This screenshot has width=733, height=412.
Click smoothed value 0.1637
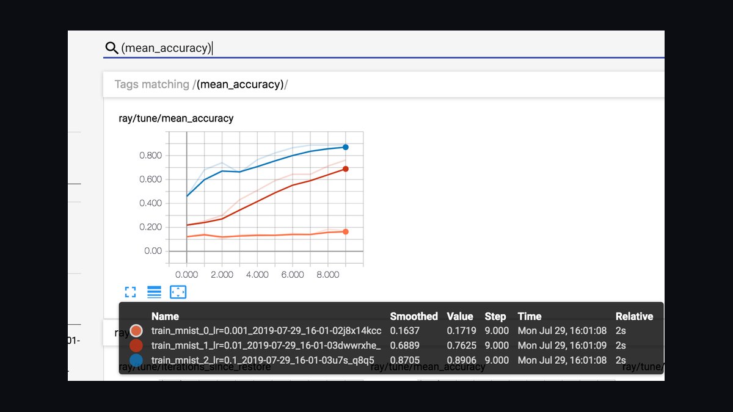tap(405, 331)
